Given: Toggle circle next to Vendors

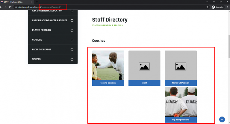Looking at the screenshot, I should point(72,40).
